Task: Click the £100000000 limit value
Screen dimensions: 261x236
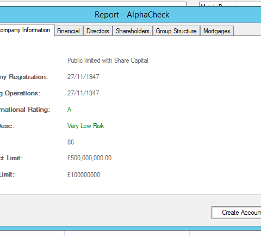Action: click(x=84, y=175)
